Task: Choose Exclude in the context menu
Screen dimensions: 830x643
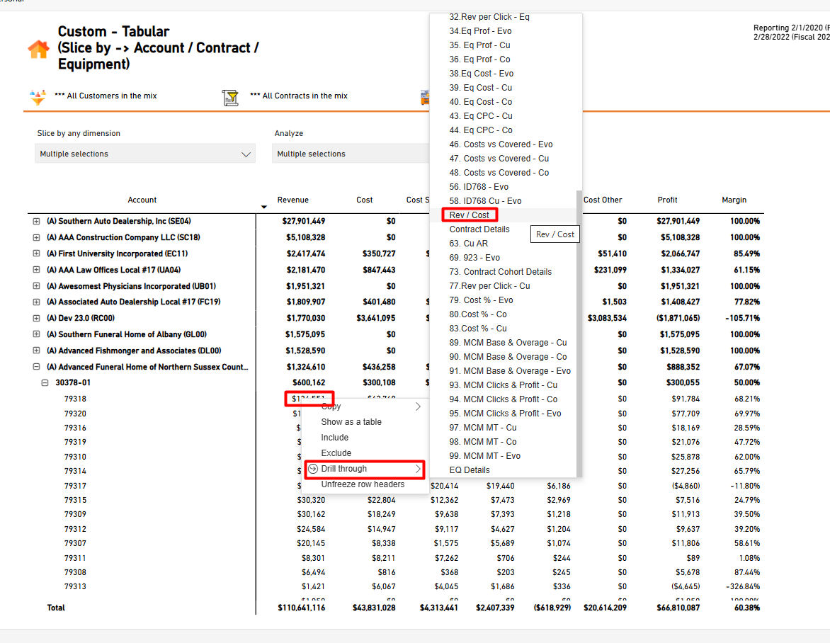Action: point(365,453)
